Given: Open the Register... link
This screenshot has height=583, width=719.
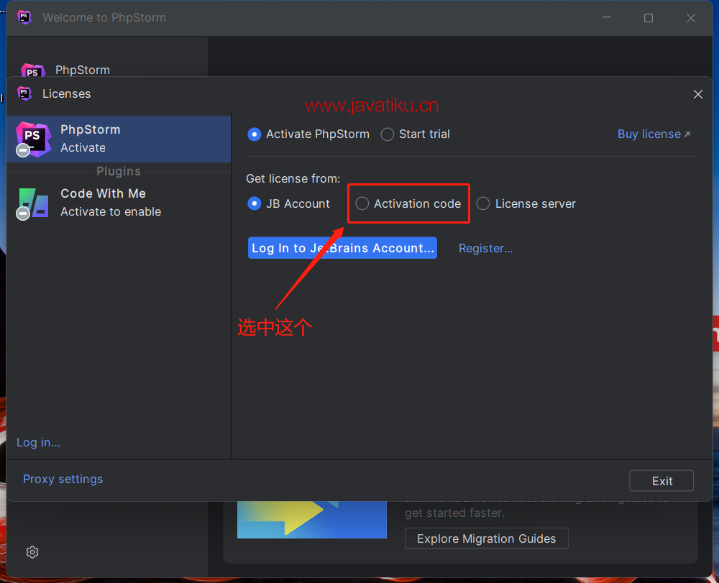Looking at the screenshot, I should coord(485,249).
